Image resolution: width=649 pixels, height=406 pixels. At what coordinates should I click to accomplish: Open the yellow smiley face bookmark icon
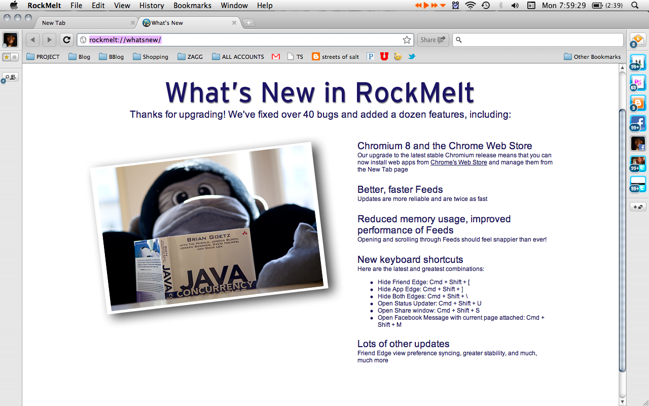click(398, 57)
